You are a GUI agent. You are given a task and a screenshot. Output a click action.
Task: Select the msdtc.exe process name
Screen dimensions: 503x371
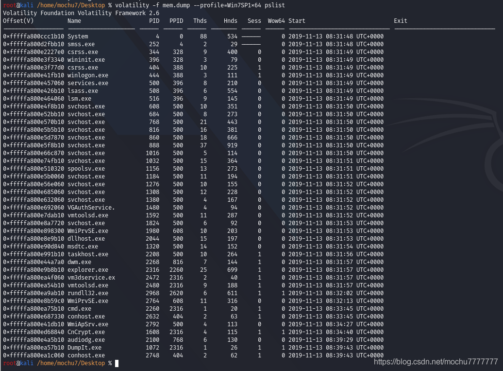click(83, 247)
